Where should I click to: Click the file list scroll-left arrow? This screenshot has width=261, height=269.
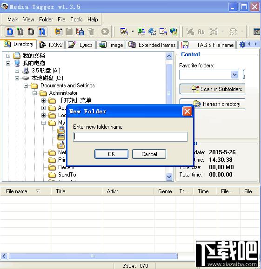[4, 256]
